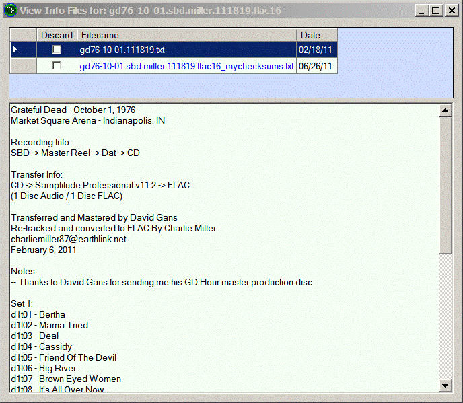Click the 'Samplitude Professional v11.2' line
This screenshot has height=403, width=463.
pyautogui.click(x=100, y=185)
